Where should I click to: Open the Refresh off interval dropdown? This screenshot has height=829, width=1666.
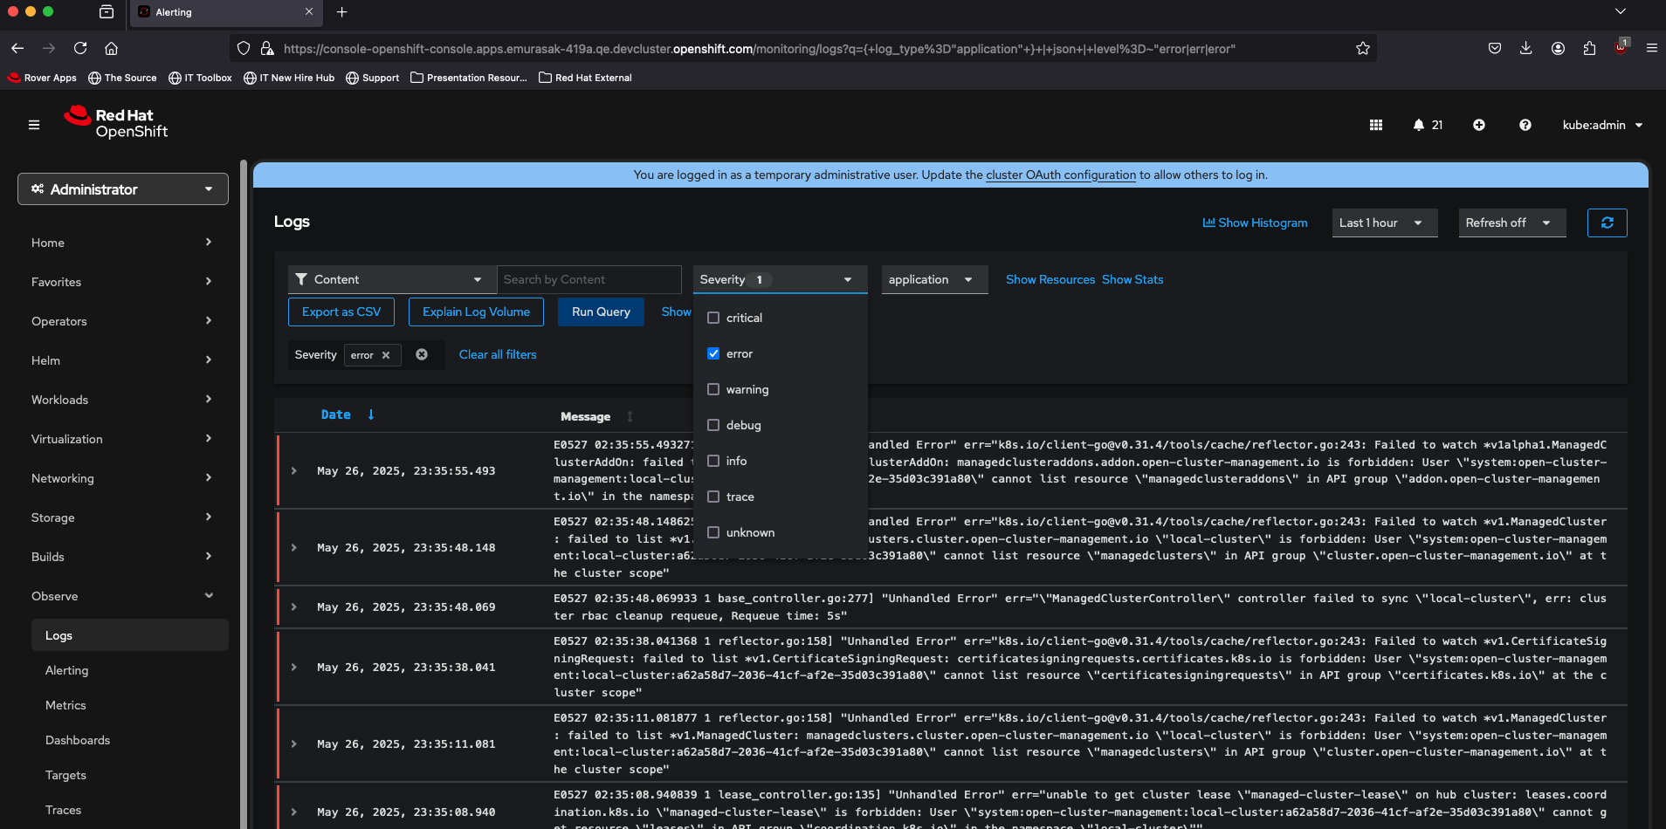(1511, 223)
